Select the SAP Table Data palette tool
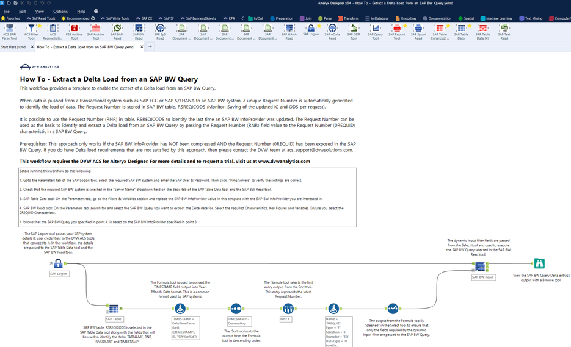Image resolution: width=571 pixels, height=347 pixels. pos(461,29)
